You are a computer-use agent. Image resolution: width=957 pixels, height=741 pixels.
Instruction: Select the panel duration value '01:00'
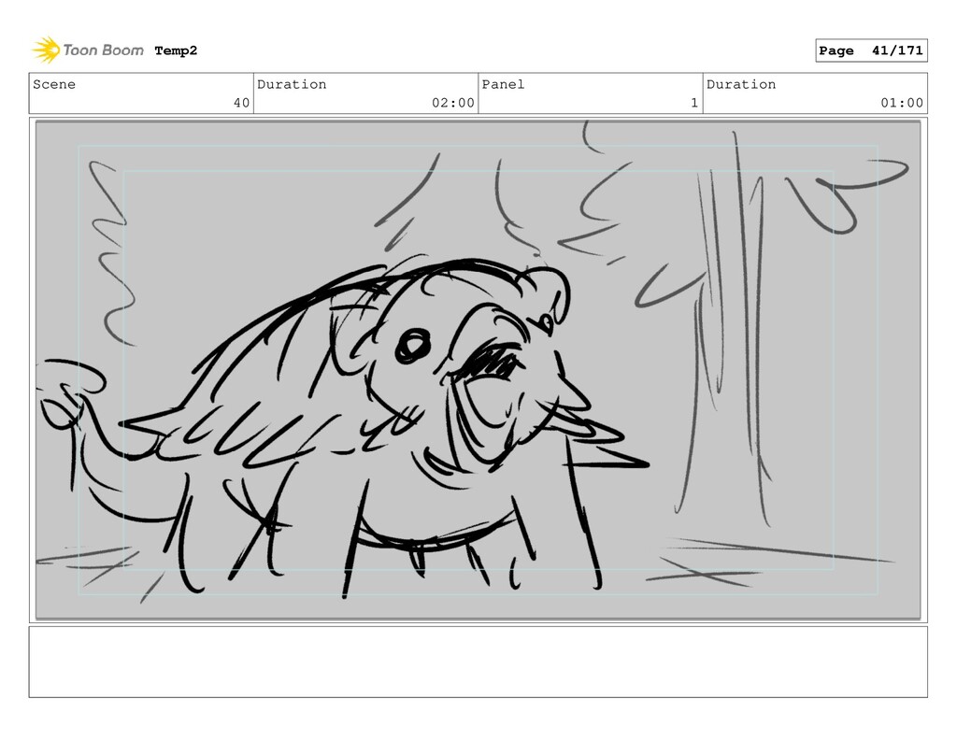902,103
